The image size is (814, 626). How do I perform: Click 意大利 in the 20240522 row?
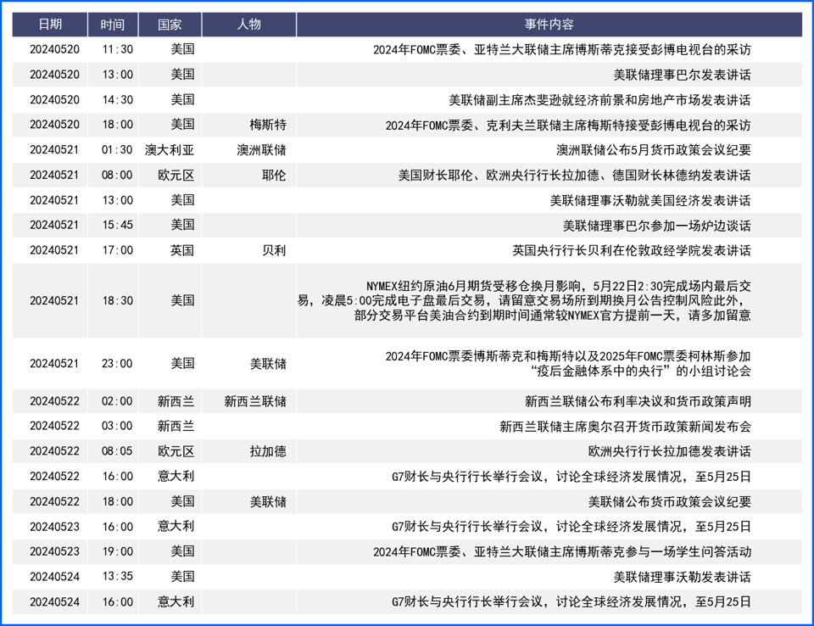click(176, 477)
